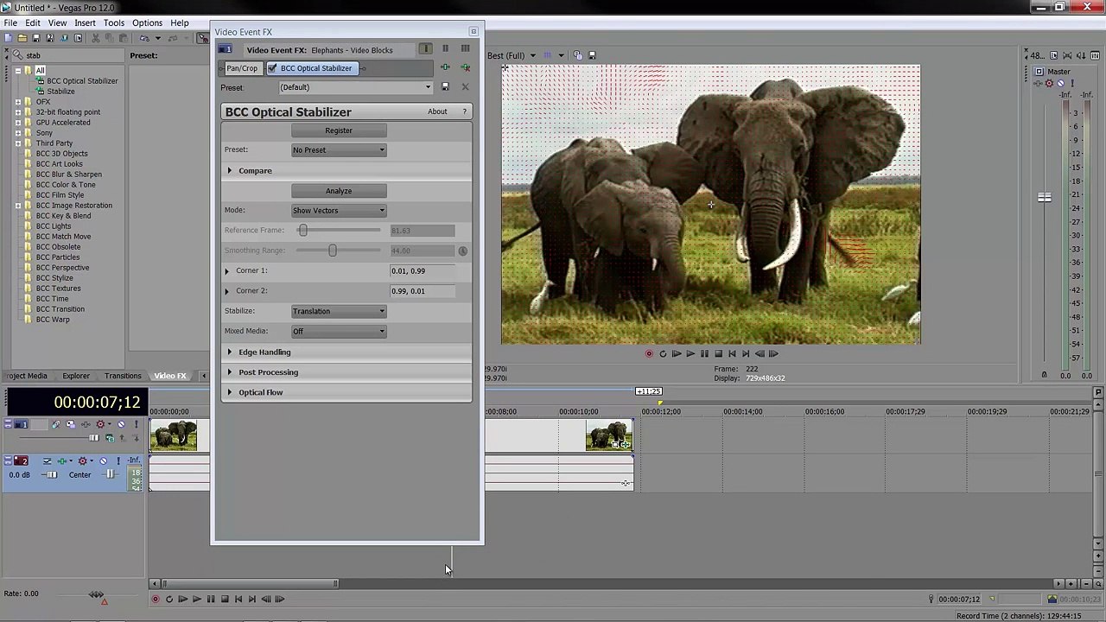This screenshot has height=622, width=1106.
Task: Open the Insert menu
Action: (85, 23)
